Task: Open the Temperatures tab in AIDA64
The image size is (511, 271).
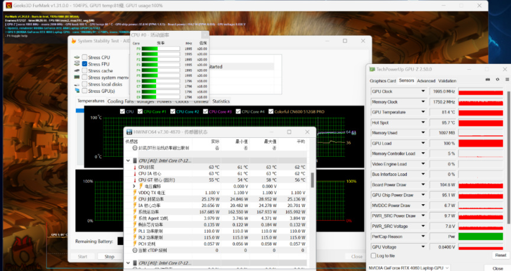Action: tap(91, 101)
